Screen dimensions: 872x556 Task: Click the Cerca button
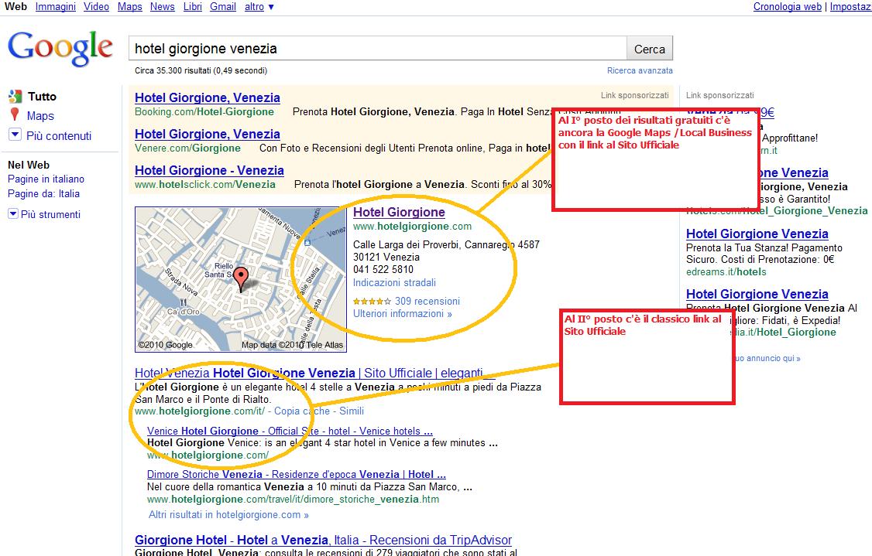[650, 49]
